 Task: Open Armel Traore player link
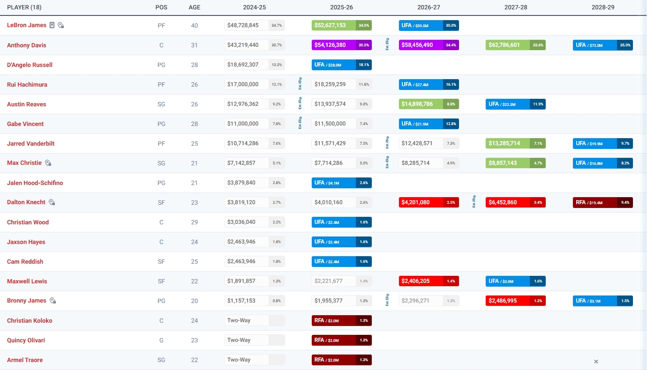click(25, 360)
